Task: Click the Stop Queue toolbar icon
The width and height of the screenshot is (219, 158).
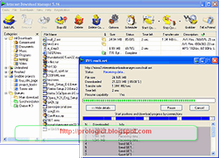Action: (x=169, y=22)
